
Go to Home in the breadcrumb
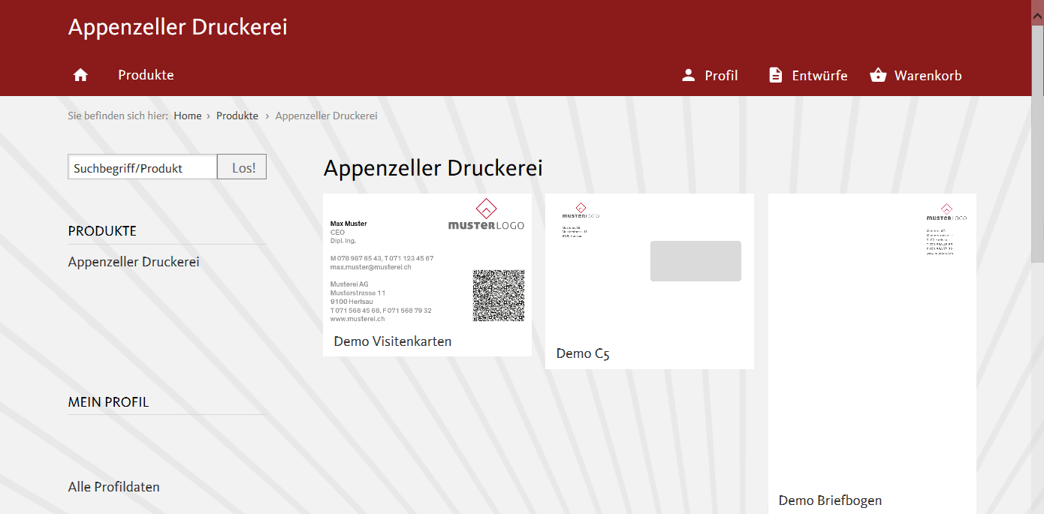click(188, 116)
